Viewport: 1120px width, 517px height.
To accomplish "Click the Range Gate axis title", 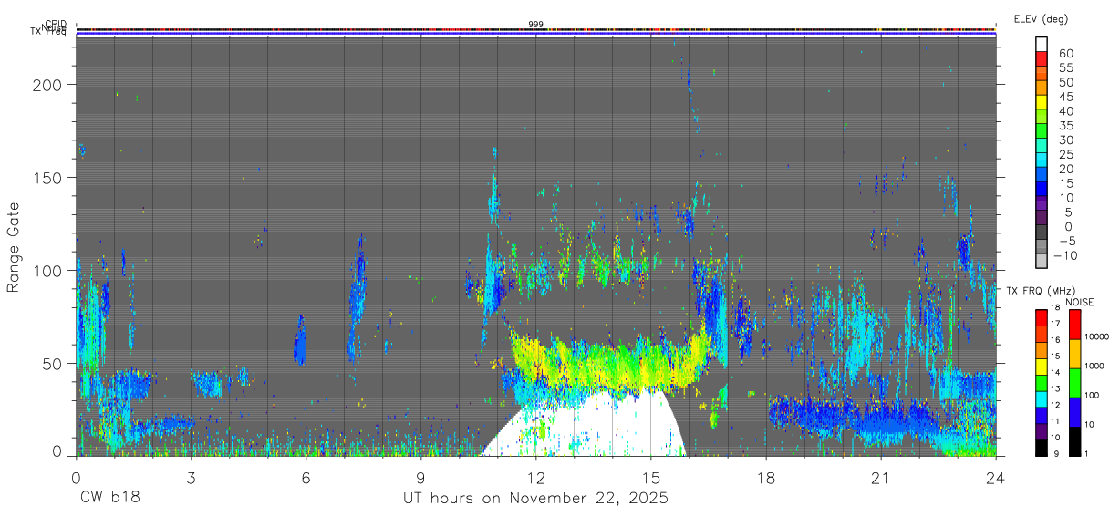I will click(x=14, y=248).
